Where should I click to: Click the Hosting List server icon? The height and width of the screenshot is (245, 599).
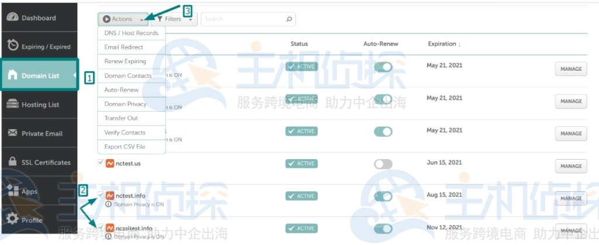pyautogui.click(x=13, y=104)
